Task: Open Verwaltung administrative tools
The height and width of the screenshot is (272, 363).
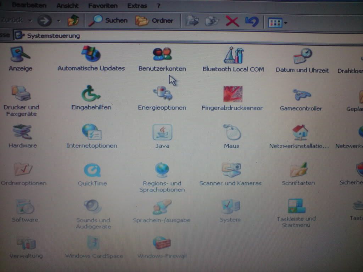Action: click(x=26, y=247)
